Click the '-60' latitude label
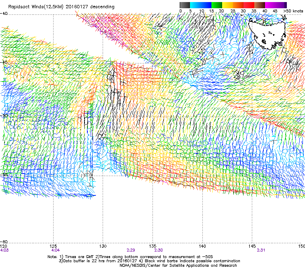The width and height of the screenshot is (305, 268). point(4,242)
